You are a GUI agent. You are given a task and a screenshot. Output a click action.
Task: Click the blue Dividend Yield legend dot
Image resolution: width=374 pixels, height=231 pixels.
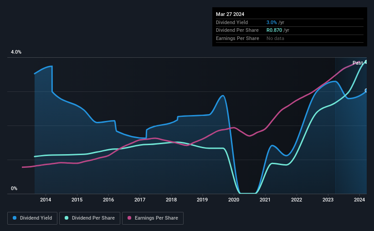point(15,218)
